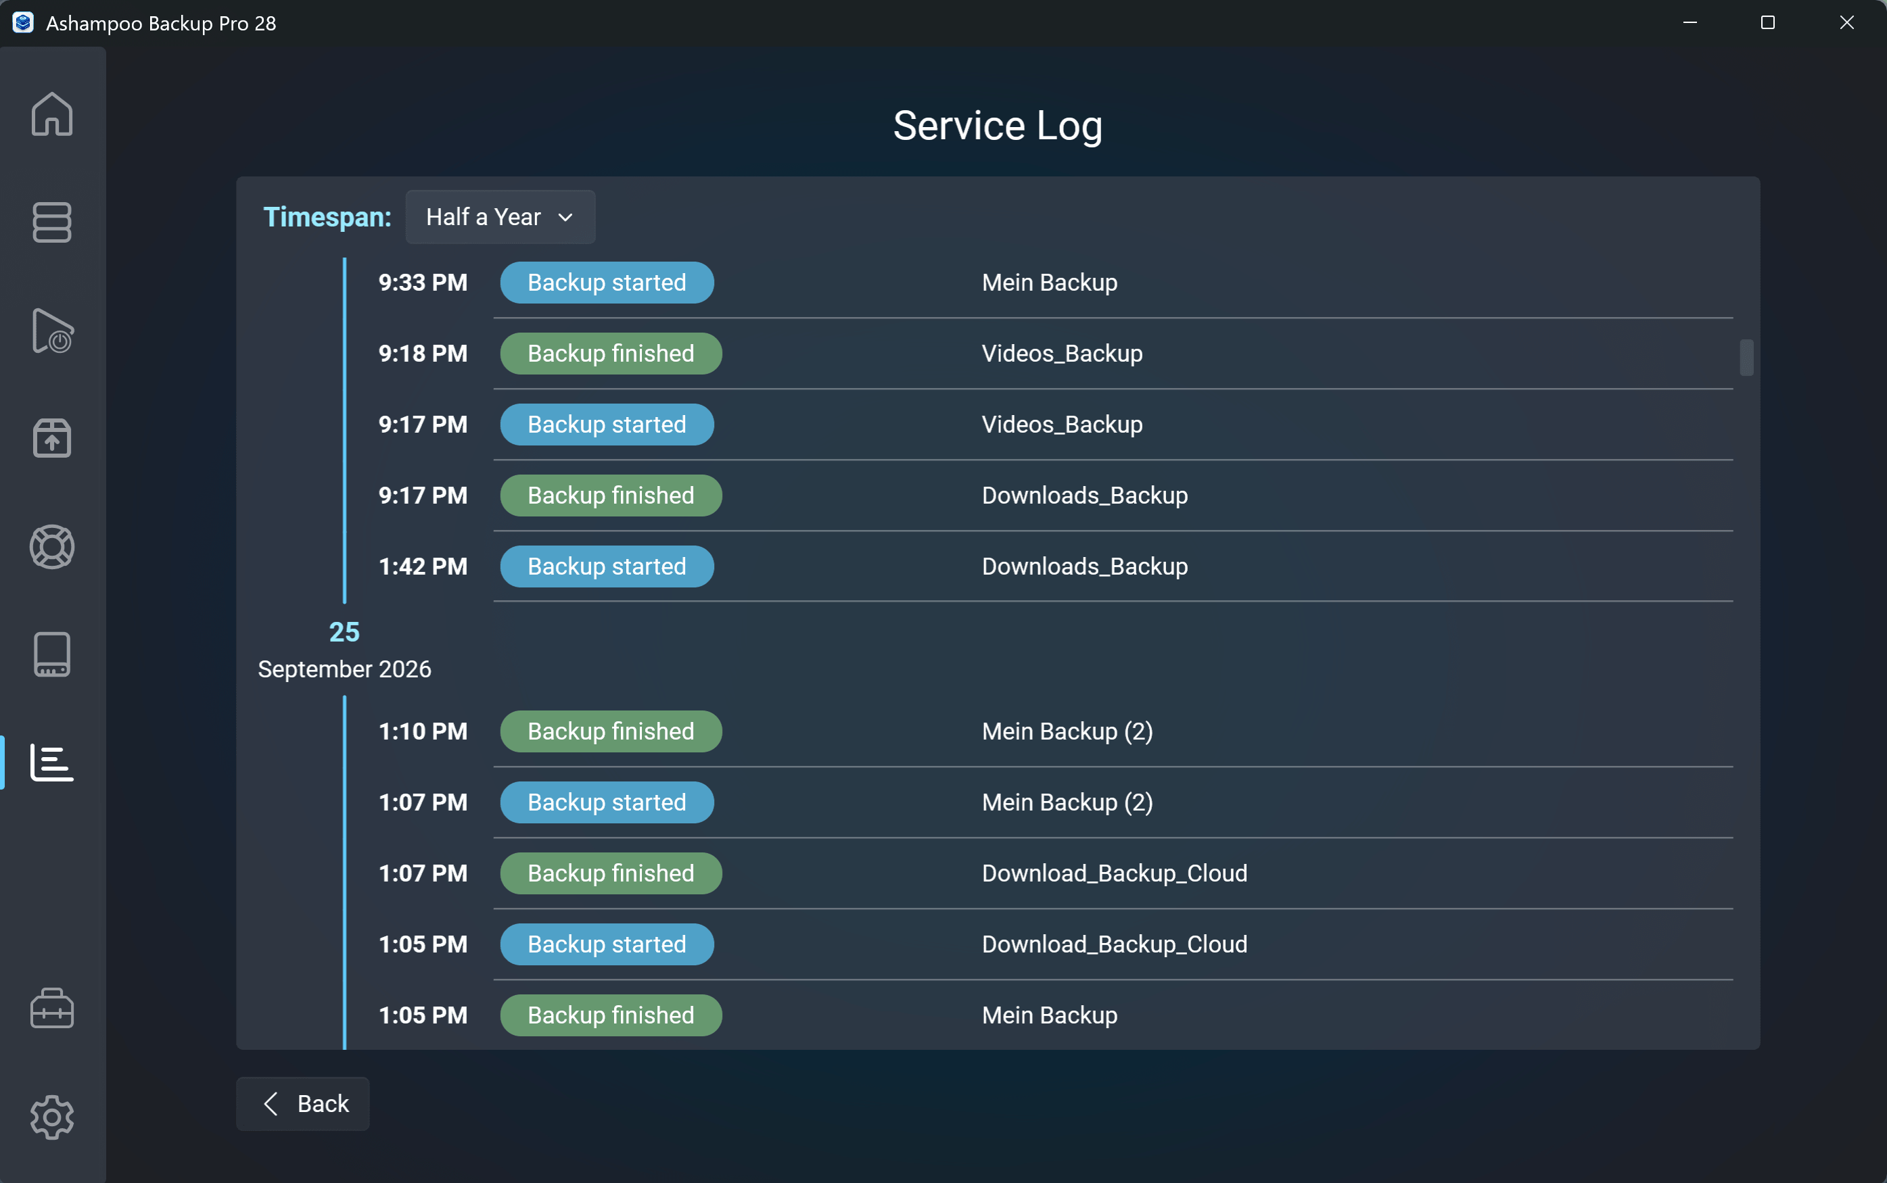
Task: Click the Service Log heading
Action: tap(998, 126)
